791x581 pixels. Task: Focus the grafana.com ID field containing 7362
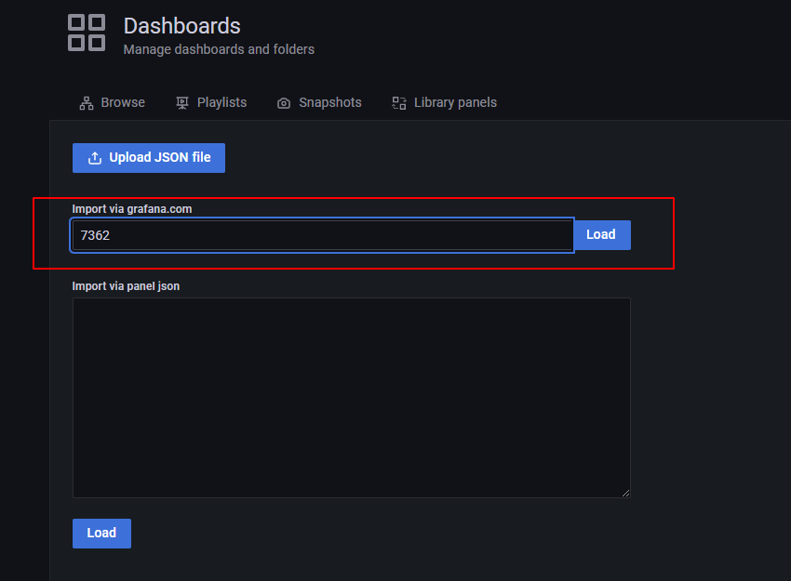point(322,235)
